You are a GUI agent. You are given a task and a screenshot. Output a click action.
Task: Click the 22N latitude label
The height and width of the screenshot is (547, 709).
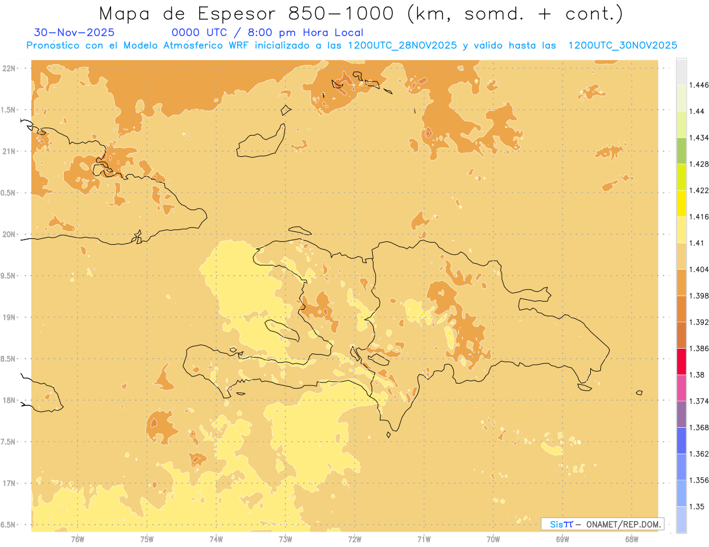9,68
